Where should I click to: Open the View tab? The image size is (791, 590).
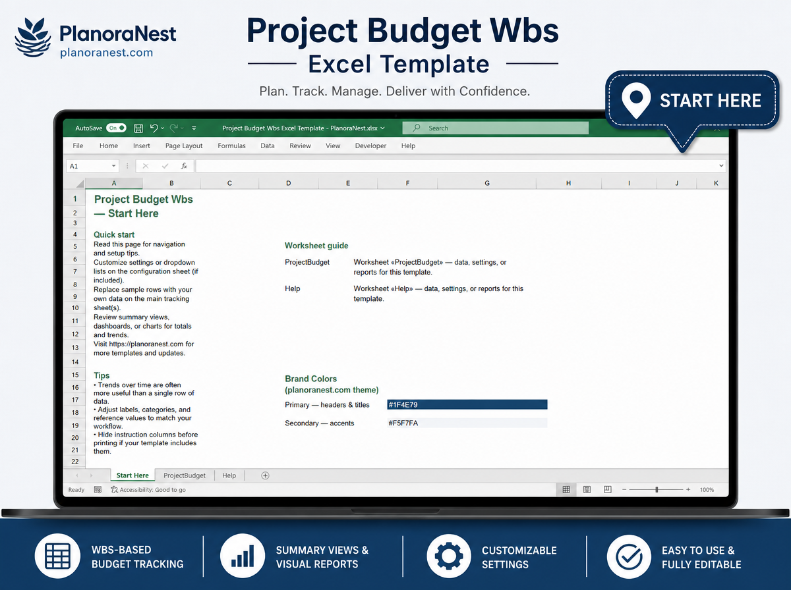pyautogui.click(x=333, y=146)
